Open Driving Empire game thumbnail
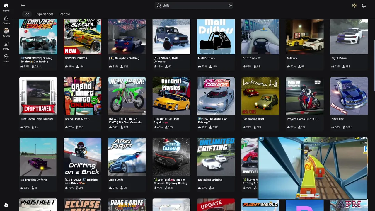This screenshot has height=211, width=375. (x=38, y=37)
